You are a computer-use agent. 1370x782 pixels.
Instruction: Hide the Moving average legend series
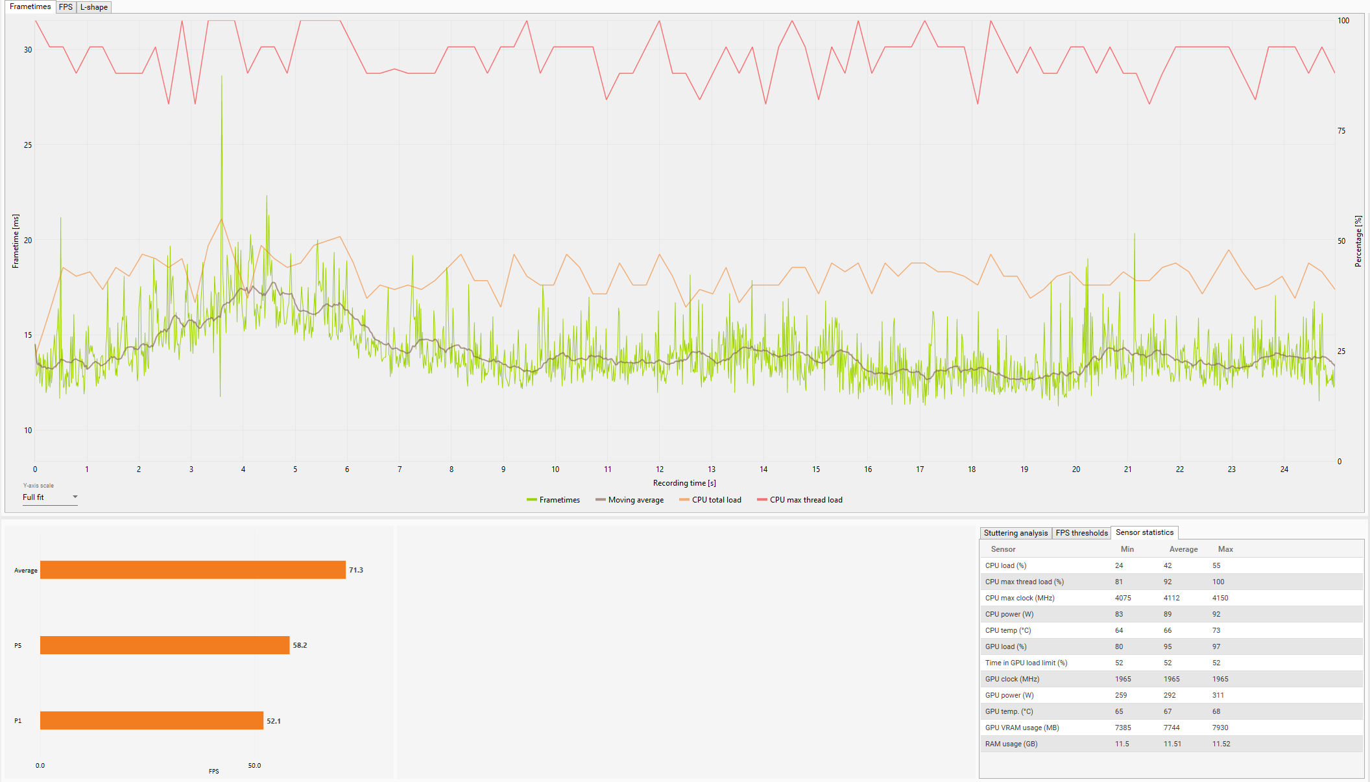[629, 500]
